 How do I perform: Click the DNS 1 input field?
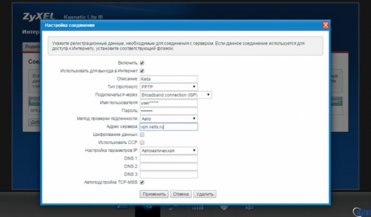point(169,158)
